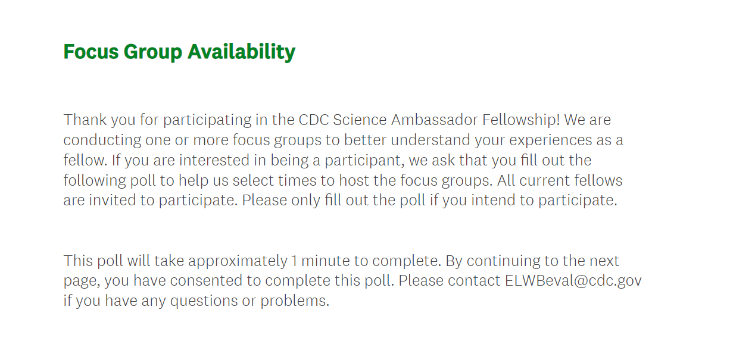Click the phrase "Please only fill out the poll"
The height and width of the screenshot is (341, 730).
pos(333,201)
